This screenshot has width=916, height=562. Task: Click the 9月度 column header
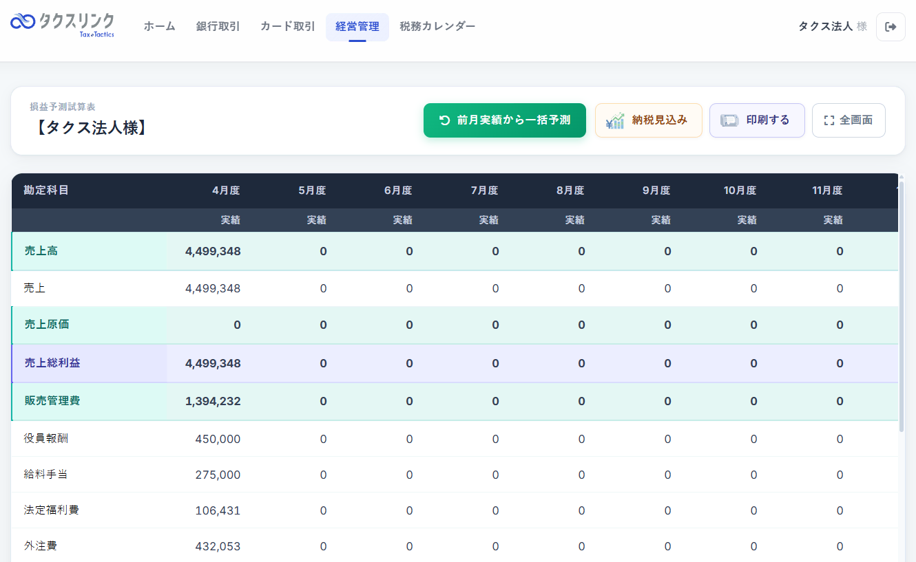[656, 191]
